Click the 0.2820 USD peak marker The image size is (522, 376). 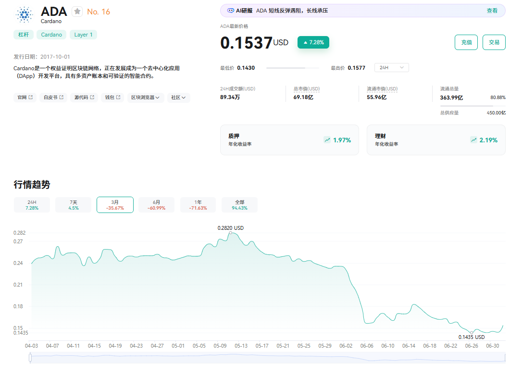tap(230, 233)
